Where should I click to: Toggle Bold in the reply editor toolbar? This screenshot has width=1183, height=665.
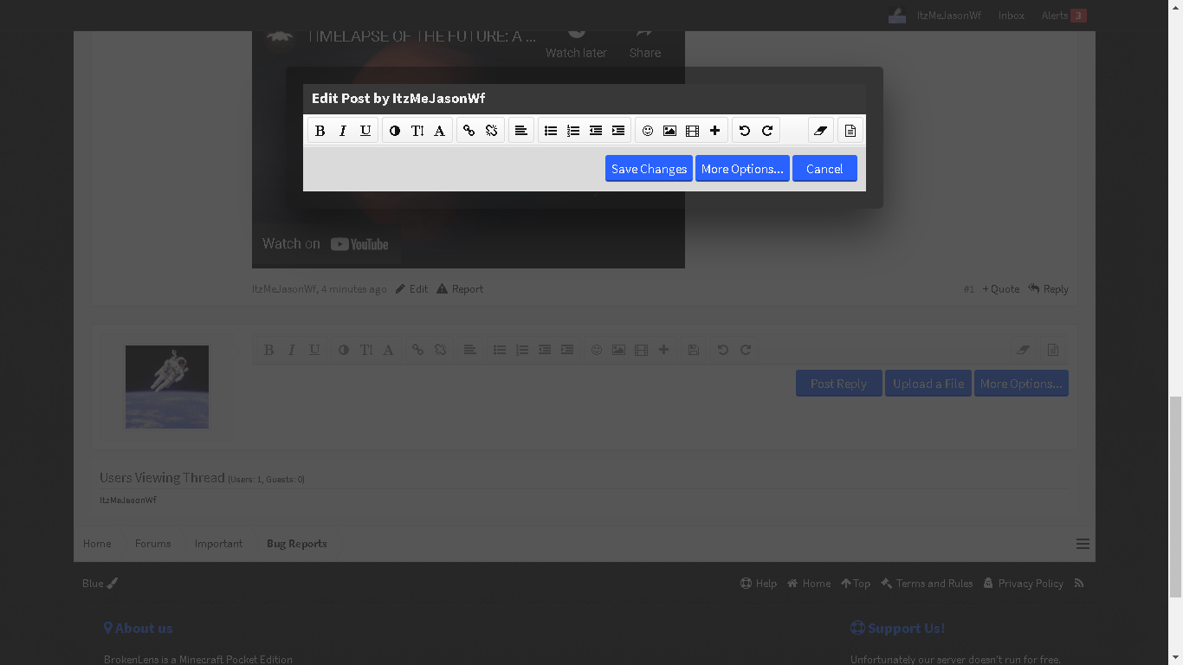(x=269, y=350)
